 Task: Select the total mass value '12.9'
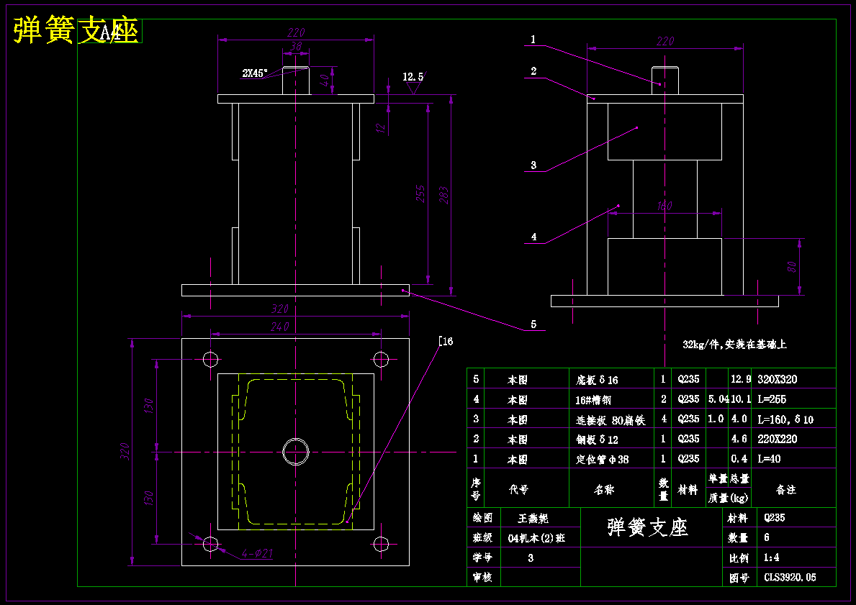pyautogui.click(x=741, y=379)
